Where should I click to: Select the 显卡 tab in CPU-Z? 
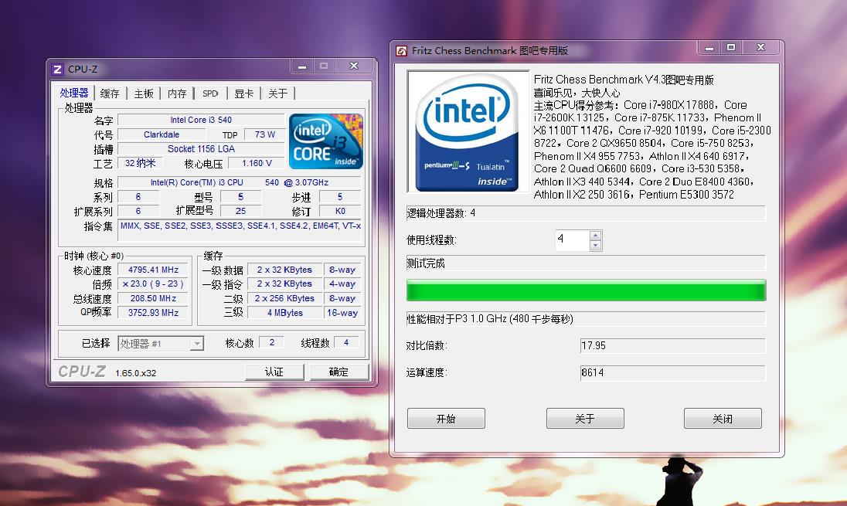click(x=243, y=93)
